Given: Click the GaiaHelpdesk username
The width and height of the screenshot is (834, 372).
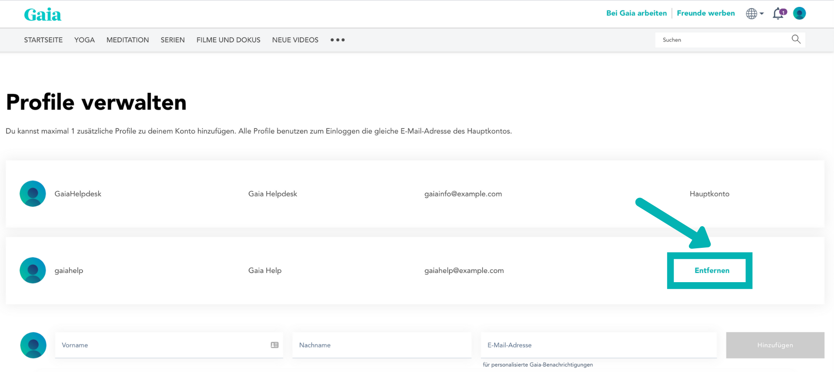Looking at the screenshot, I should pyautogui.click(x=78, y=194).
